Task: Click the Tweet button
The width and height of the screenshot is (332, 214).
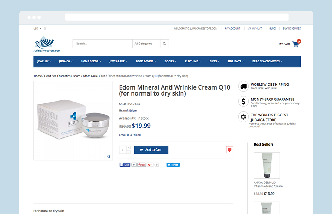Action: [x=173, y=165]
